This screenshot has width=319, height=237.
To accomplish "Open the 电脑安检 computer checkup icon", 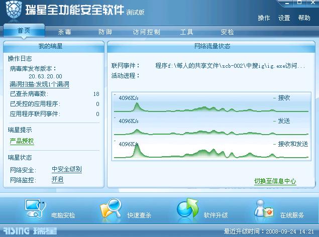I will pyautogui.click(x=35, y=208).
